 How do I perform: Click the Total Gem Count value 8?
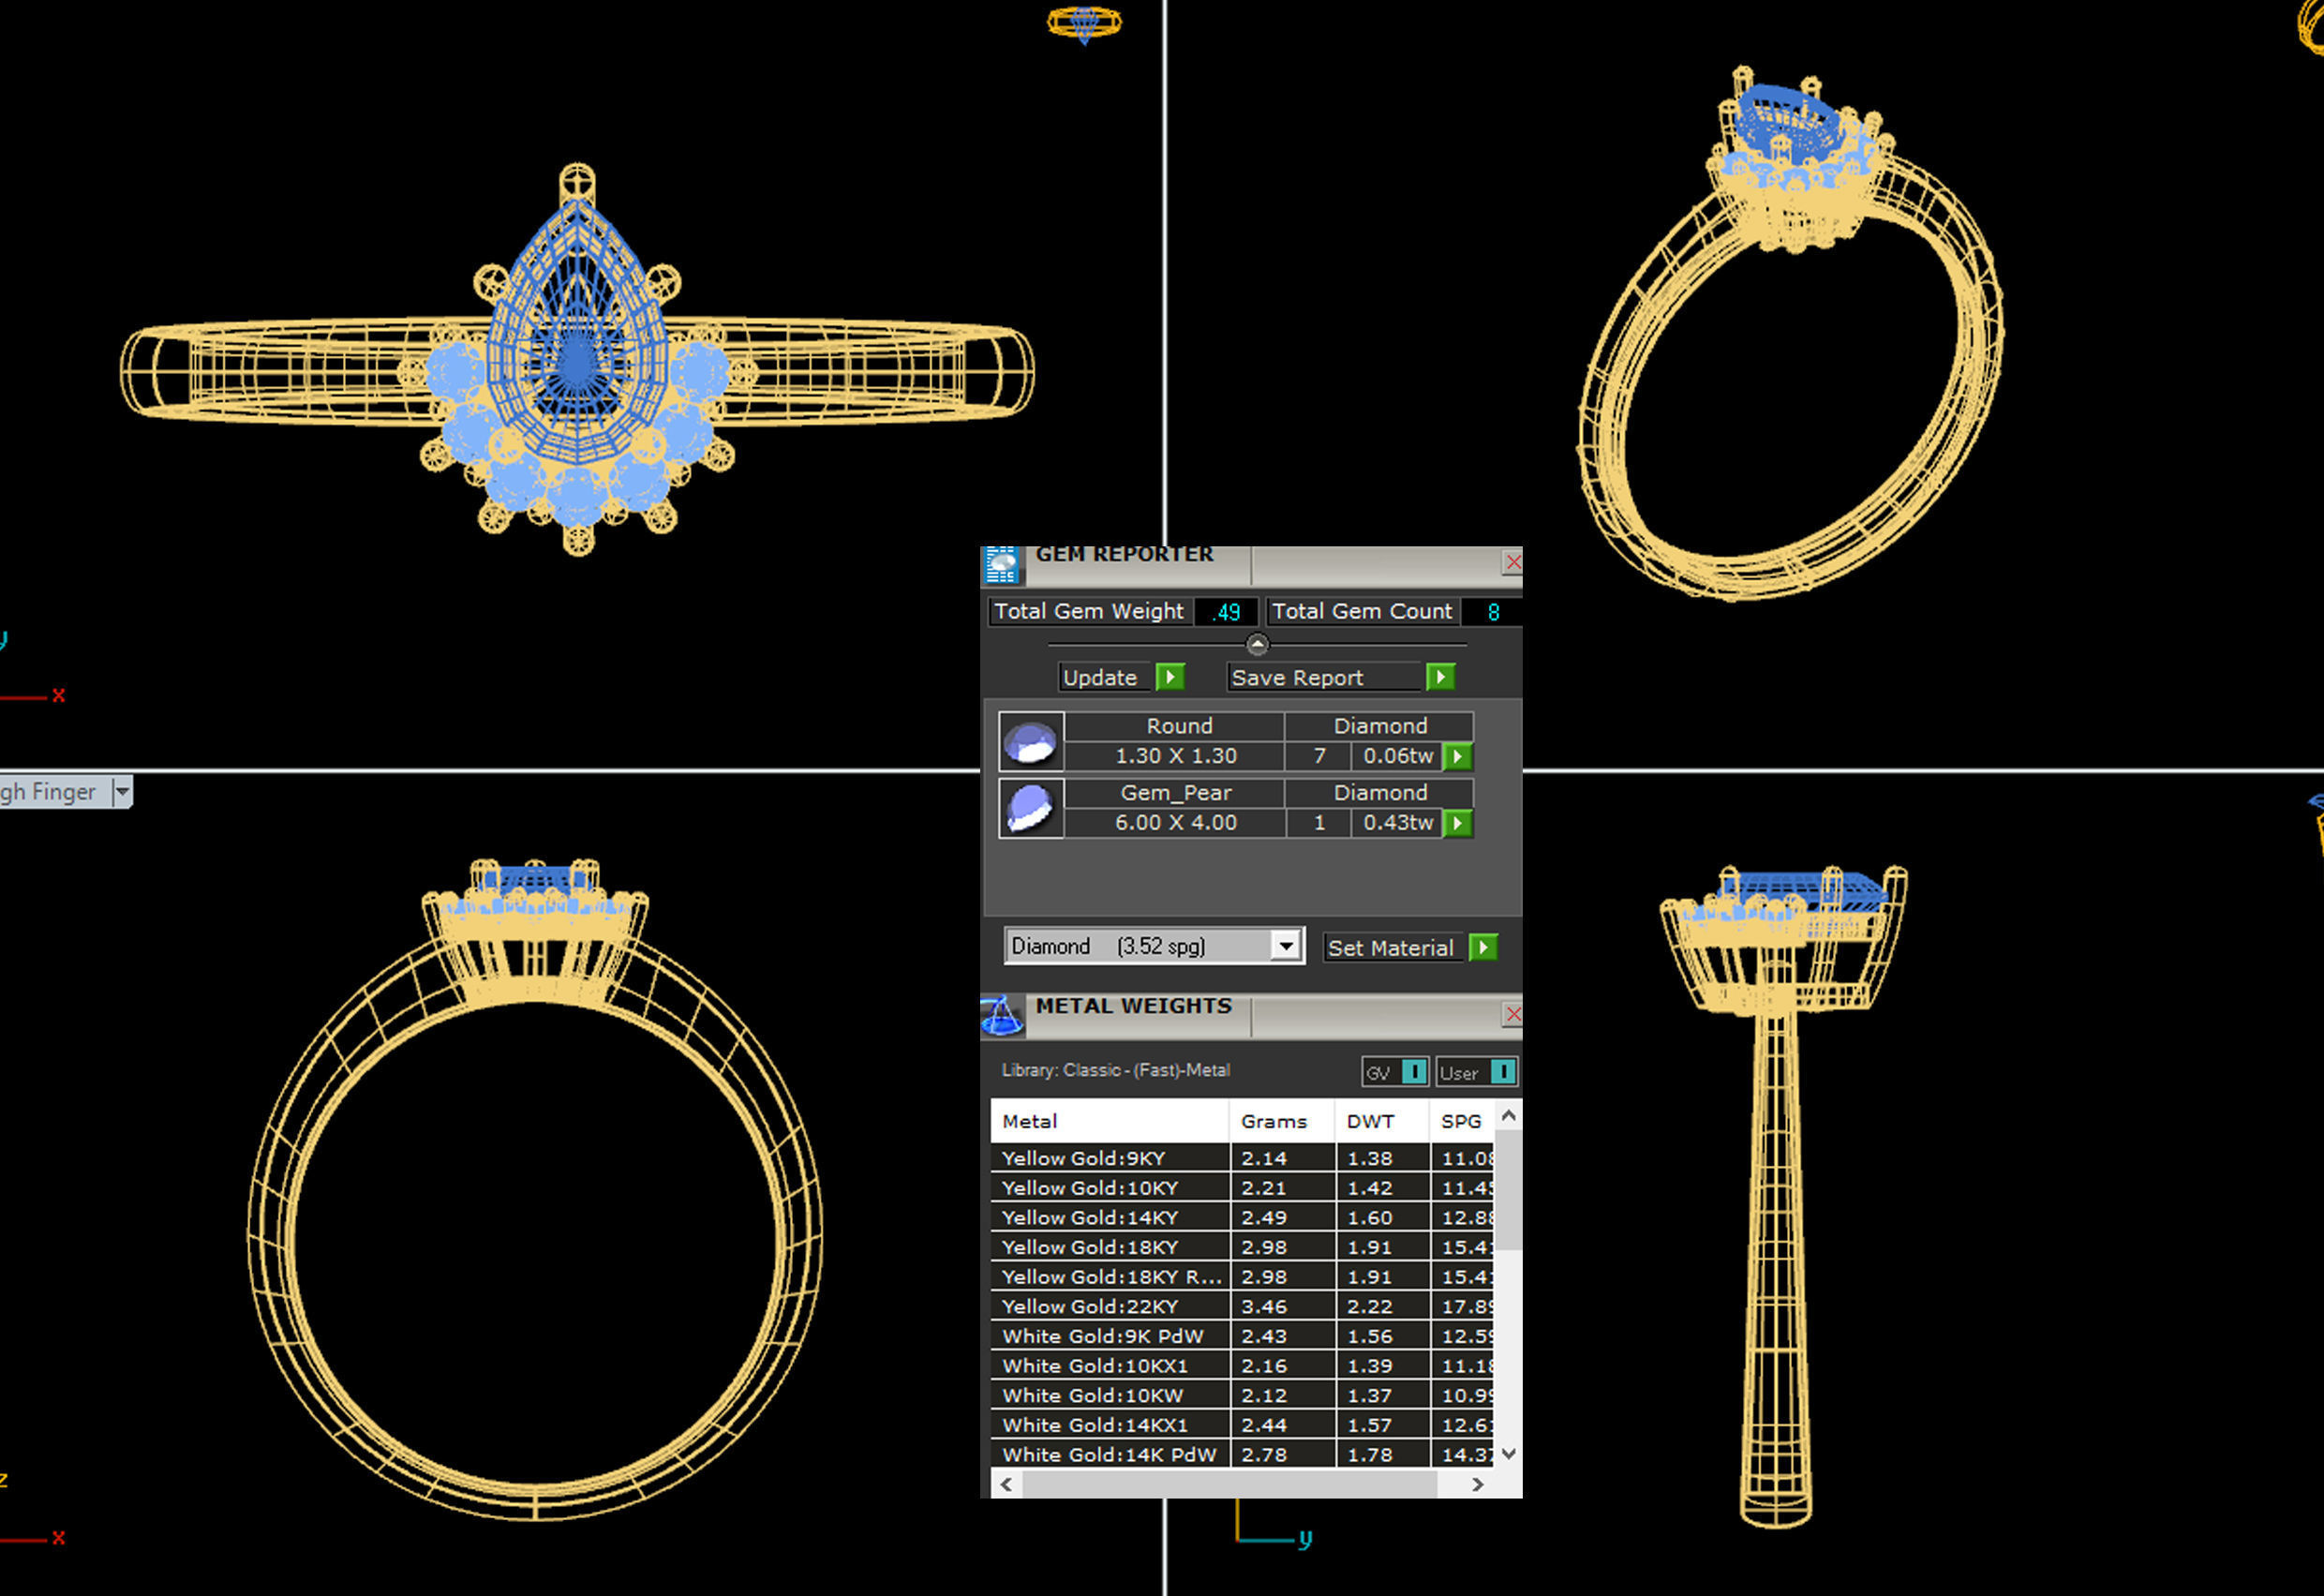pos(1493,612)
